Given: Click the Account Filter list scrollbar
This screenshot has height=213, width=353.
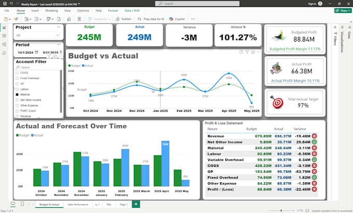Looking at the screenshot, I should pyautogui.click(x=61, y=91).
